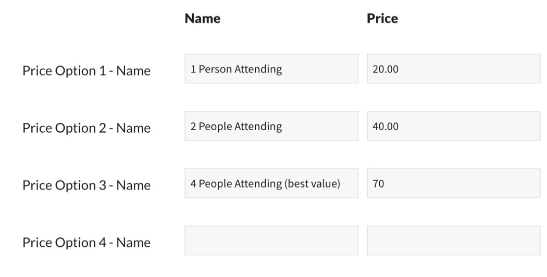Edit the Price Option 2 price input
The width and height of the screenshot is (547, 277).
click(x=453, y=126)
